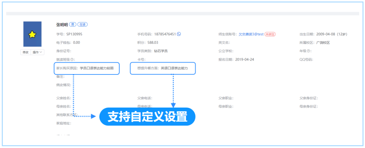Click the 积分 value 588.03
Screen dimensions: 365x148
click(x=152, y=43)
